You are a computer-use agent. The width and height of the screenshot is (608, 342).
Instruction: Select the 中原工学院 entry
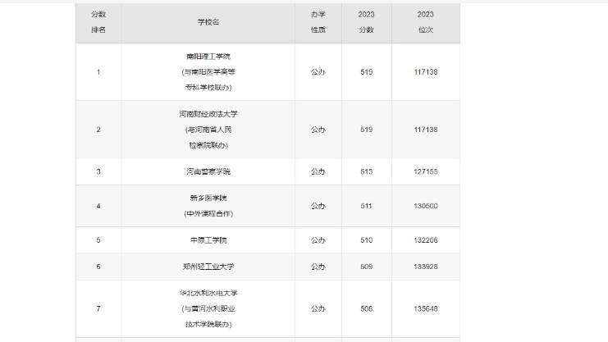click(208, 239)
